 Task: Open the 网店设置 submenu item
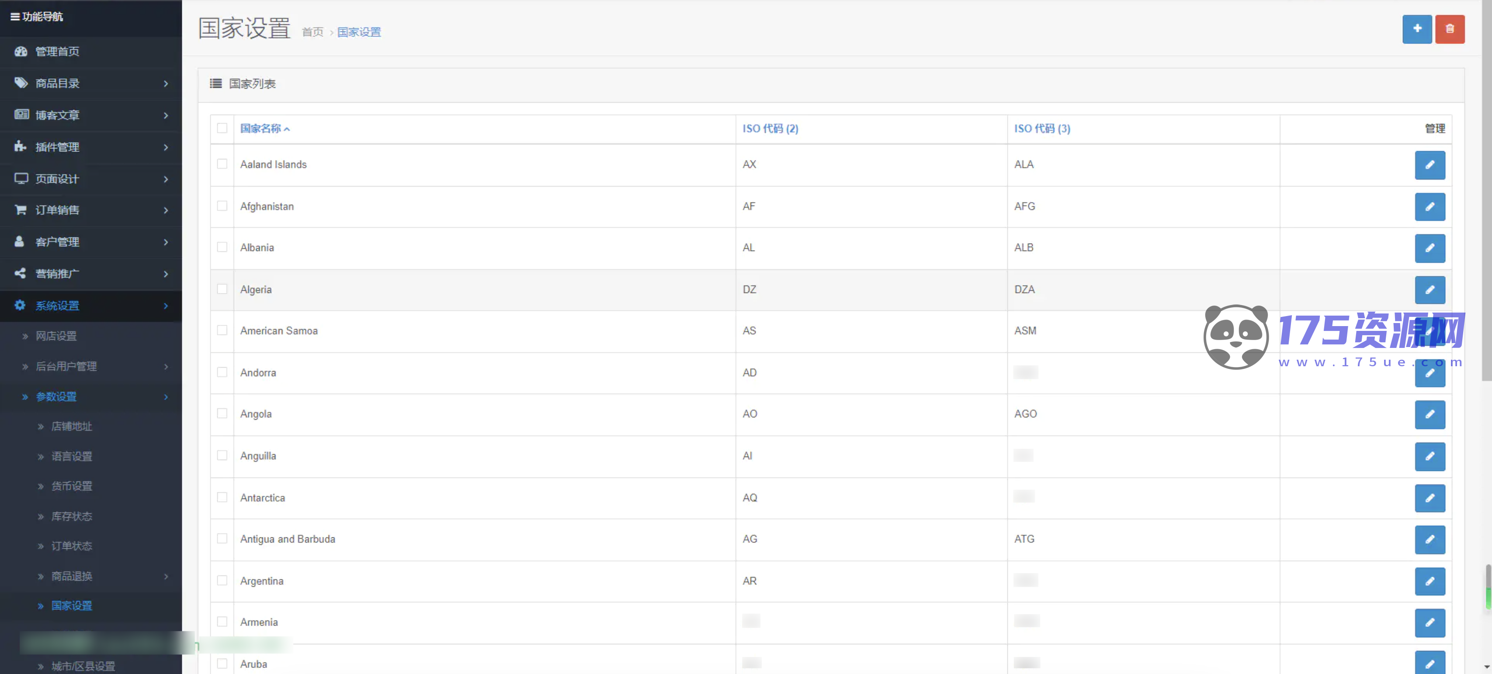click(x=56, y=336)
